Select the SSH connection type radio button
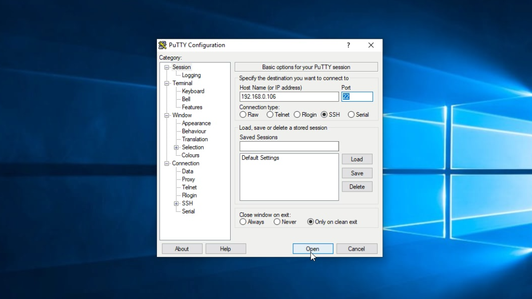Screen dimensions: 532x299 tap(324, 115)
